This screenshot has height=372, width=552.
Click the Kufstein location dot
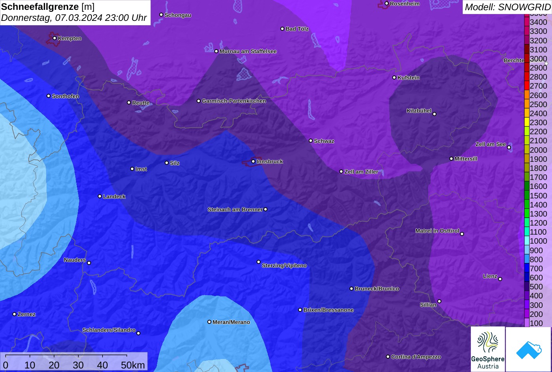pyautogui.click(x=394, y=78)
